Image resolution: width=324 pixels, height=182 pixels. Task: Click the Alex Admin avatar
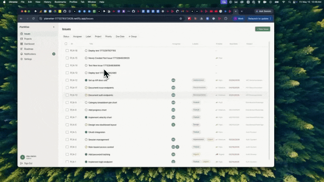pos(22,157)
